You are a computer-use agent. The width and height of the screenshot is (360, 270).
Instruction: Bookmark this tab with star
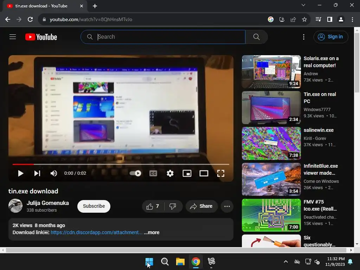click(x=304, y=19)
